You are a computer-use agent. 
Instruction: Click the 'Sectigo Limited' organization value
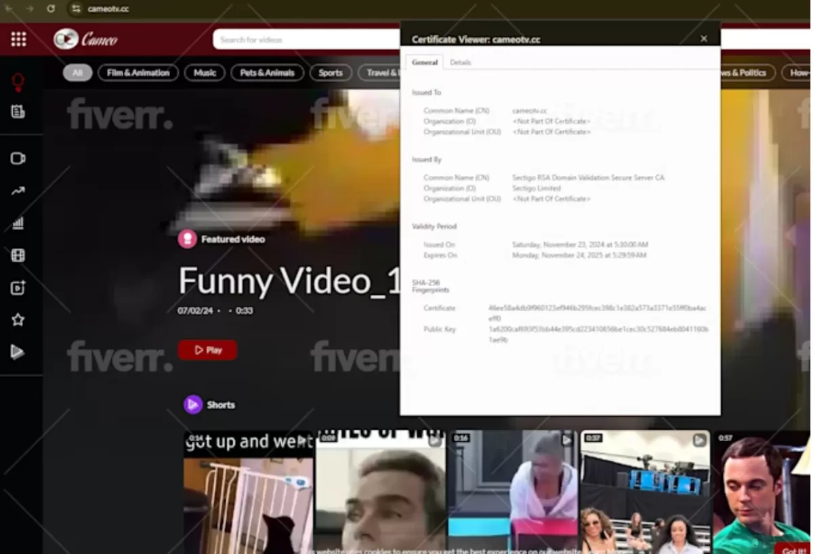(537, 188)
